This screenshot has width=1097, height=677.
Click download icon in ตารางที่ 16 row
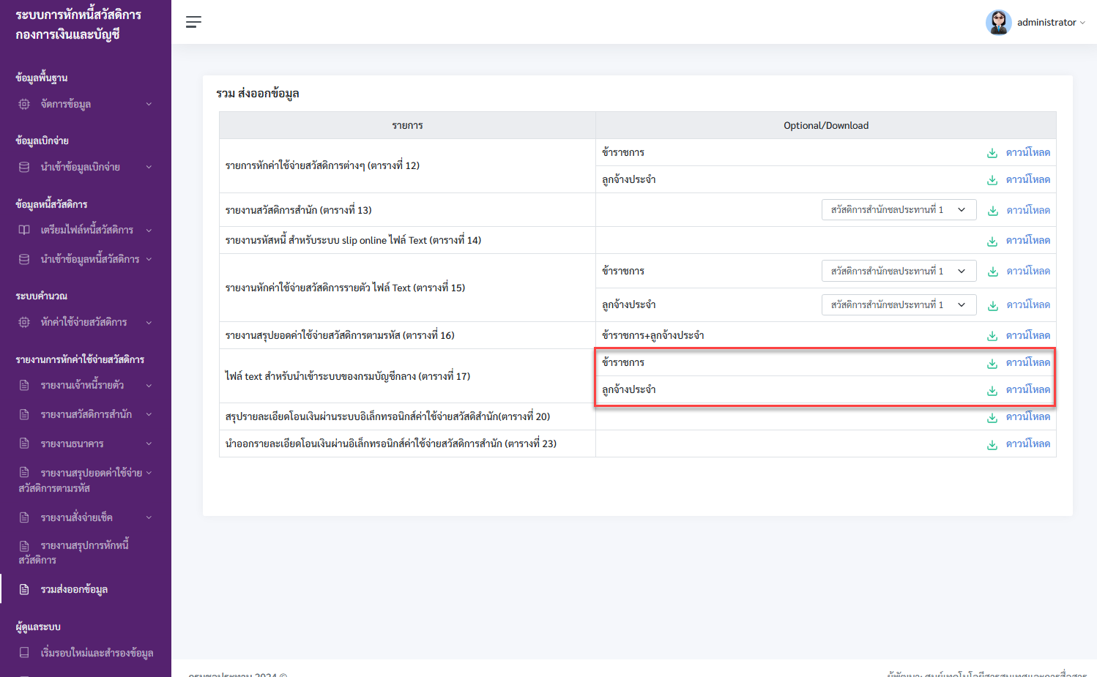click(x=992, y=336)
